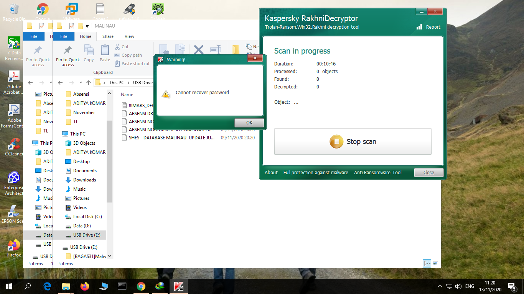
Task: Open Microsoft Edge from the taskbar
Action: coord(47,286)
